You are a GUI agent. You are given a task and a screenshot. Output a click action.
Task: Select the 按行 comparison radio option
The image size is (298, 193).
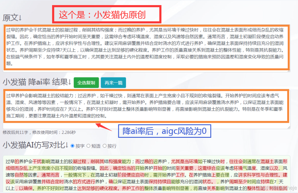coord(104,146)
